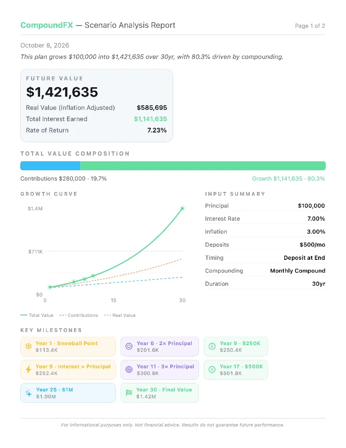Click the target icon beside 3× Principal

click(x=129, y=370)
